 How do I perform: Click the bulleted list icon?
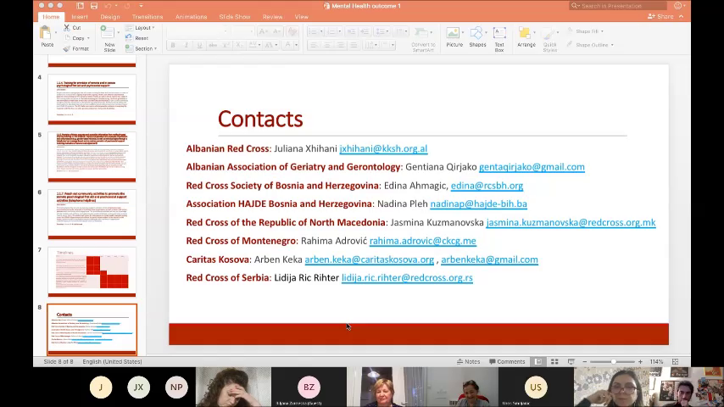coord(313,31)
